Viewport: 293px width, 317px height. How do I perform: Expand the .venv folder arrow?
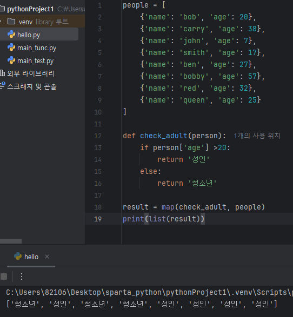(1, 21)
